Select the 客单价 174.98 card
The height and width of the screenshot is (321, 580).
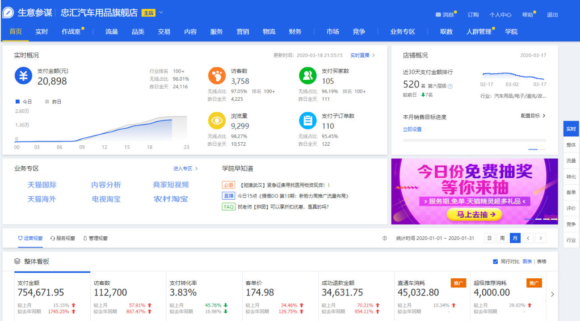coord(280,296)
